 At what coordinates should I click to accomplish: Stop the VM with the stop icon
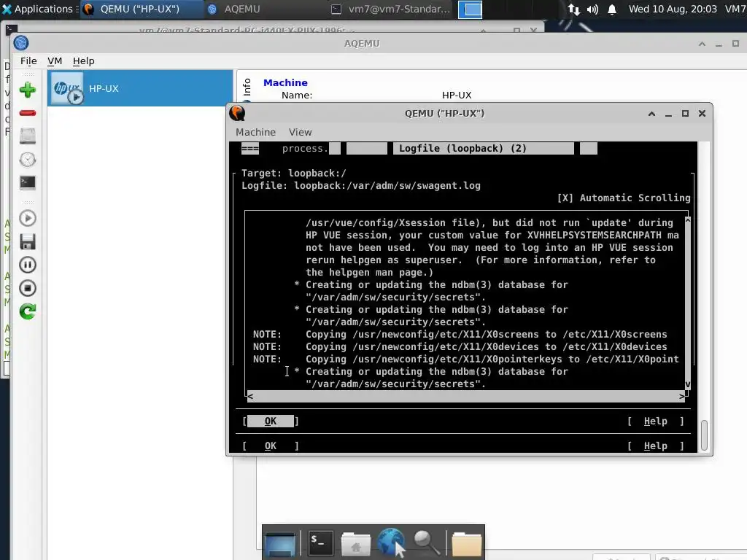[28, 288]
